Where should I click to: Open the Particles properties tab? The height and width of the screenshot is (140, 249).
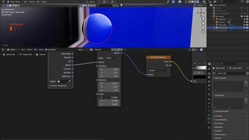coord(209,107)
